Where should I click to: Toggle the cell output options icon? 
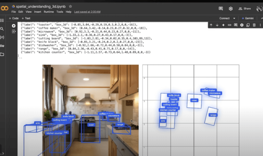(14, 31)
